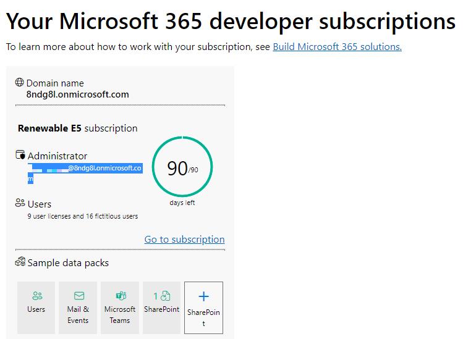Click the Sample data packs heading text
Viewport: 463px width, 339px height.
click(x=68, y=263)
